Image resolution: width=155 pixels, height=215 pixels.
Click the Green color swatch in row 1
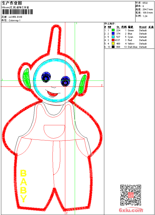click(113, 30)
